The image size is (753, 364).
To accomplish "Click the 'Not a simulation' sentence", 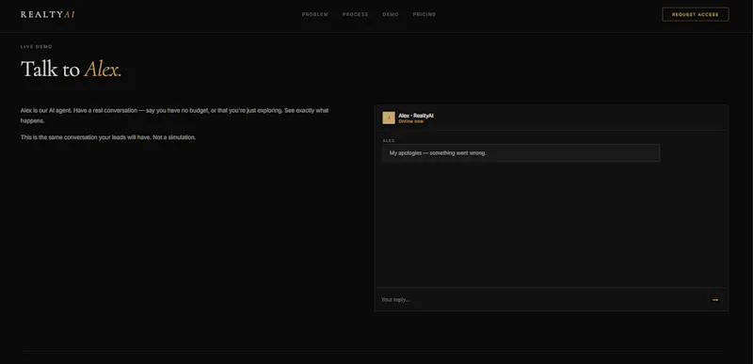I will (x=174, y=137).
